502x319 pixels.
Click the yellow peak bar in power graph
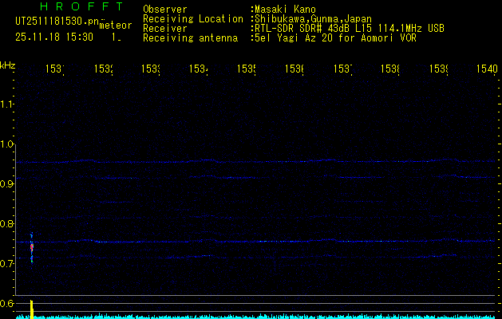[31, 309]
